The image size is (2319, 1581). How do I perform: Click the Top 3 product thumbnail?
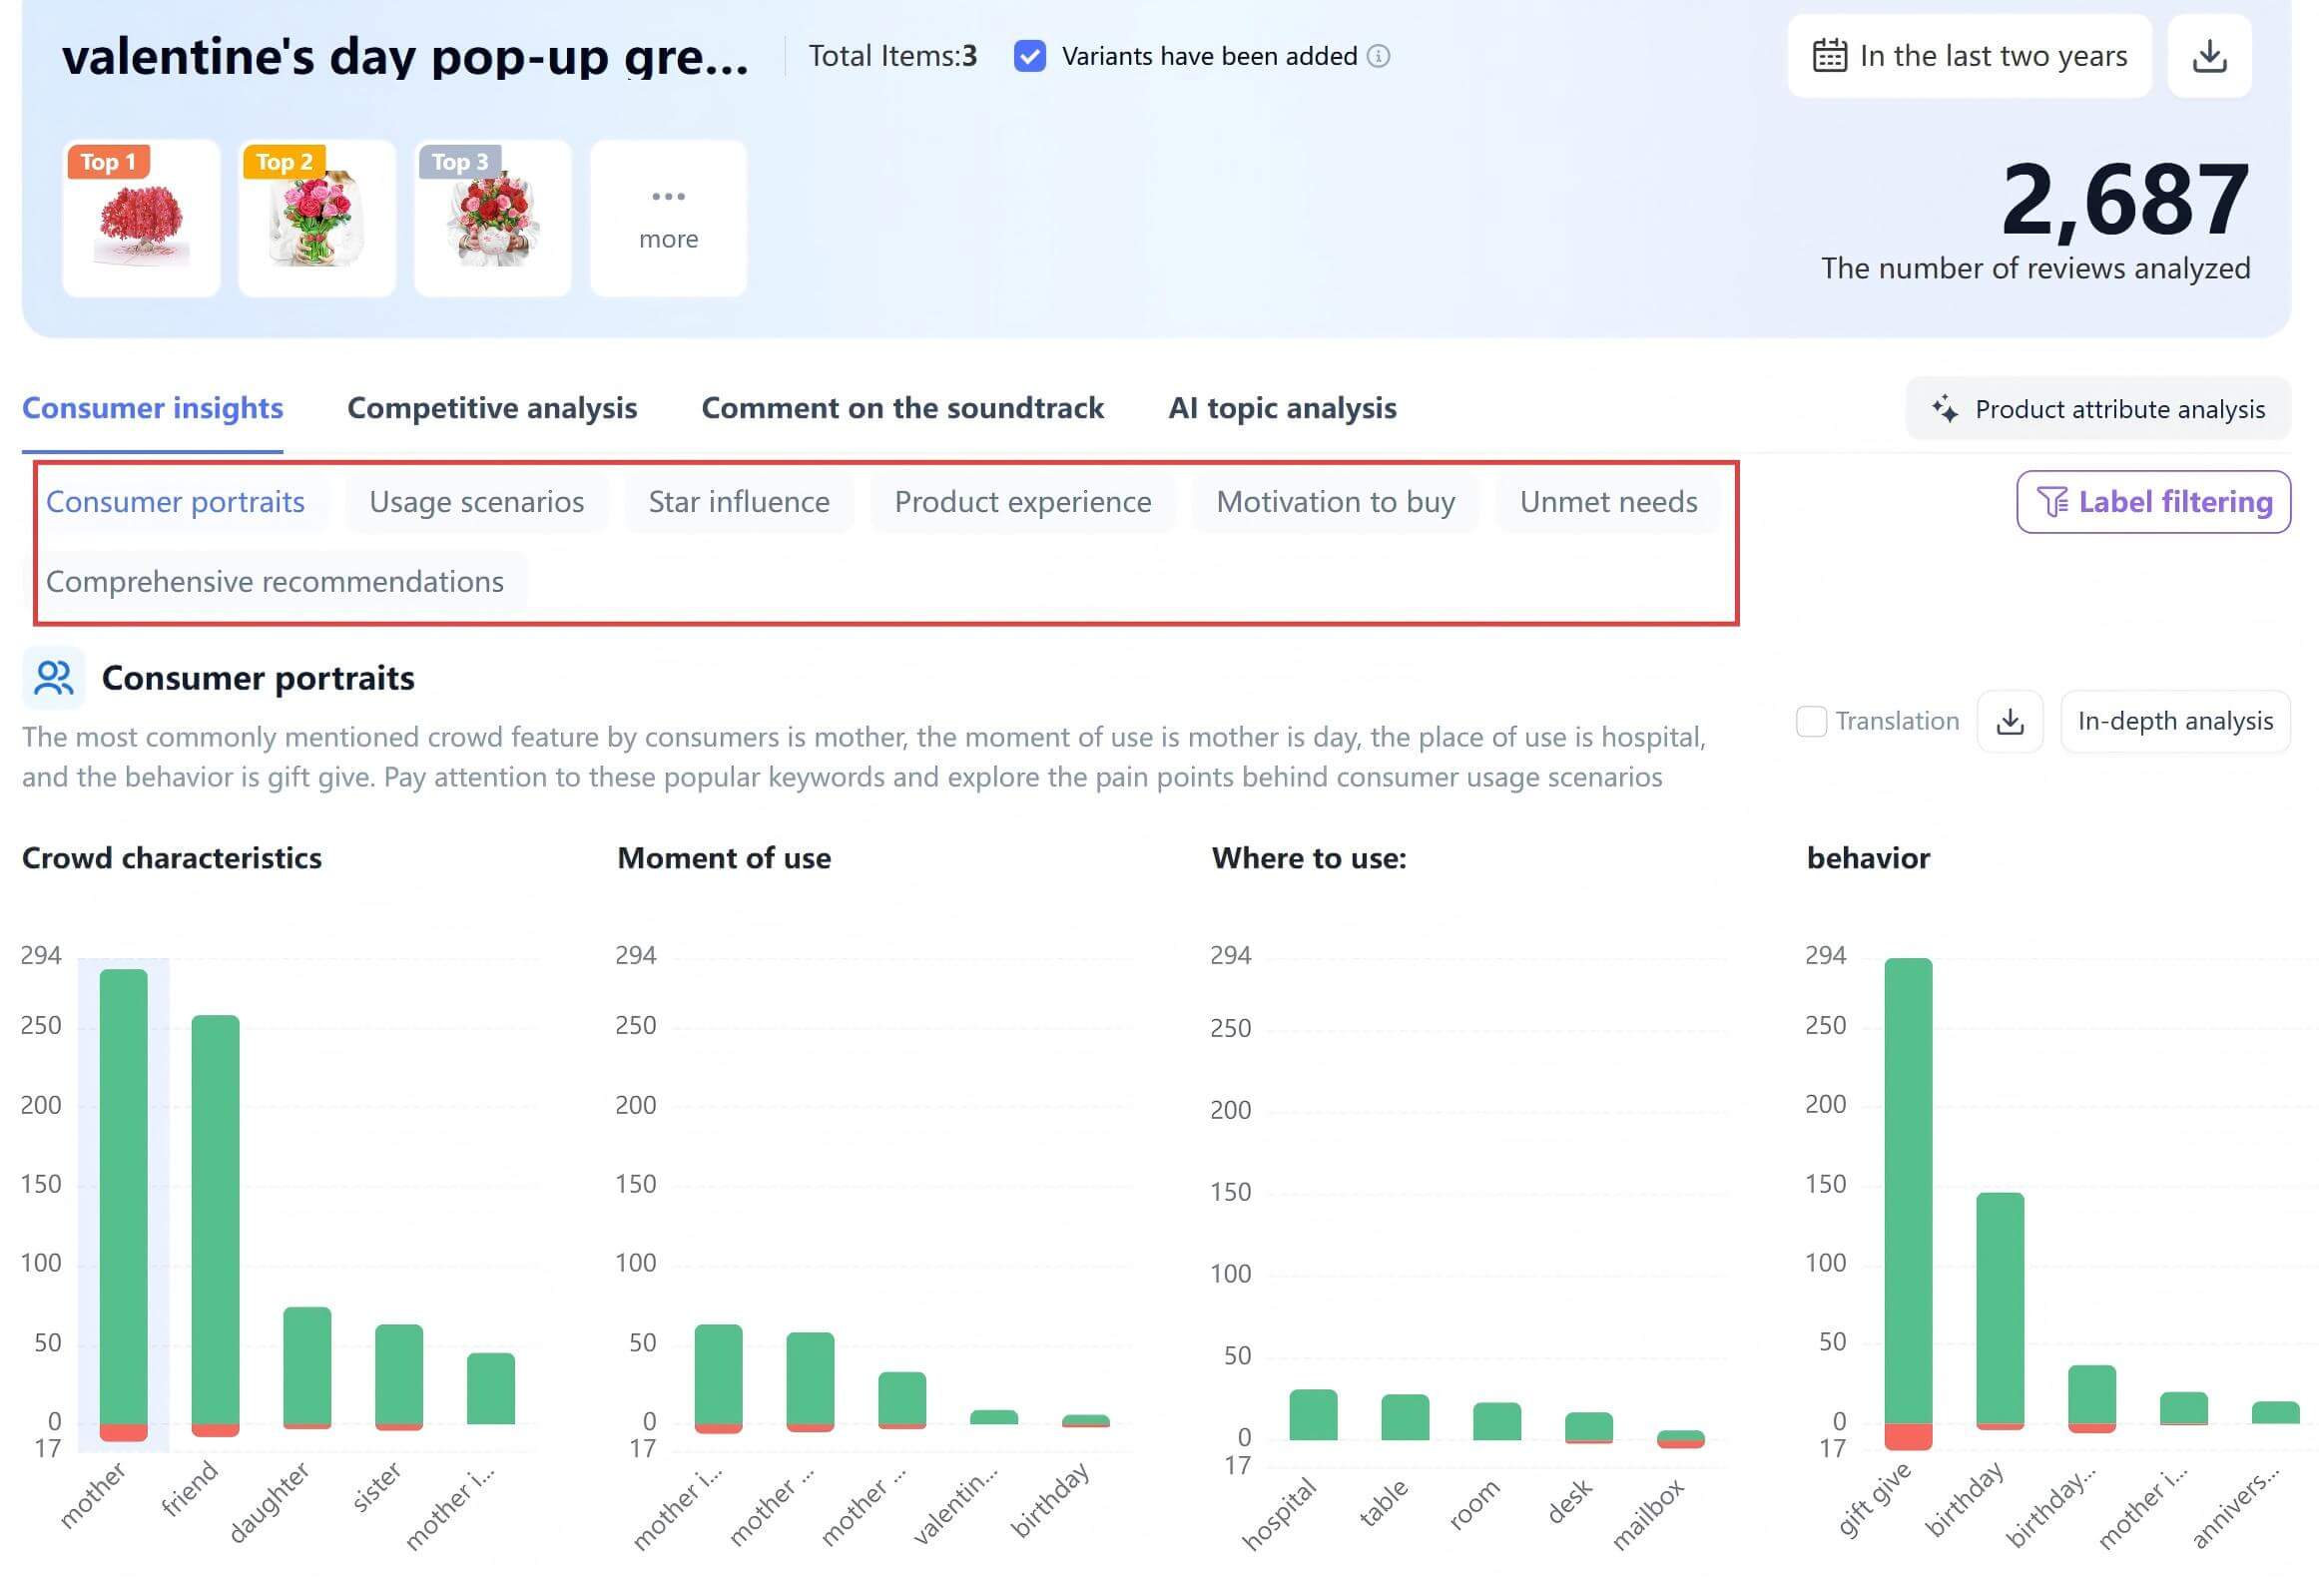coord(492,219)
